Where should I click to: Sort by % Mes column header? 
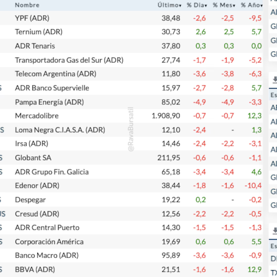click(x=224, y=5)
